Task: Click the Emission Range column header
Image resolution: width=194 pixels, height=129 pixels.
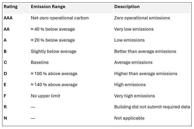Action: point(48,7)
